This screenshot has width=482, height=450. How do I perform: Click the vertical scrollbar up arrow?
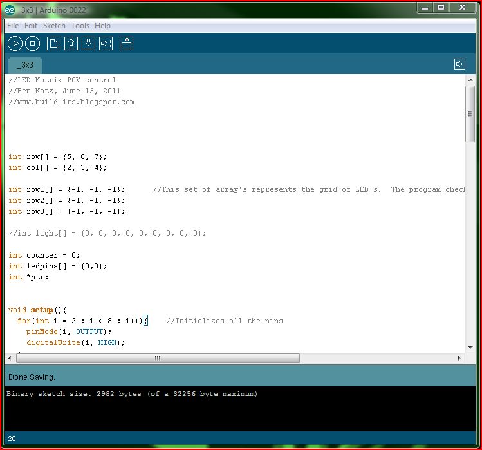coord(470,80)
